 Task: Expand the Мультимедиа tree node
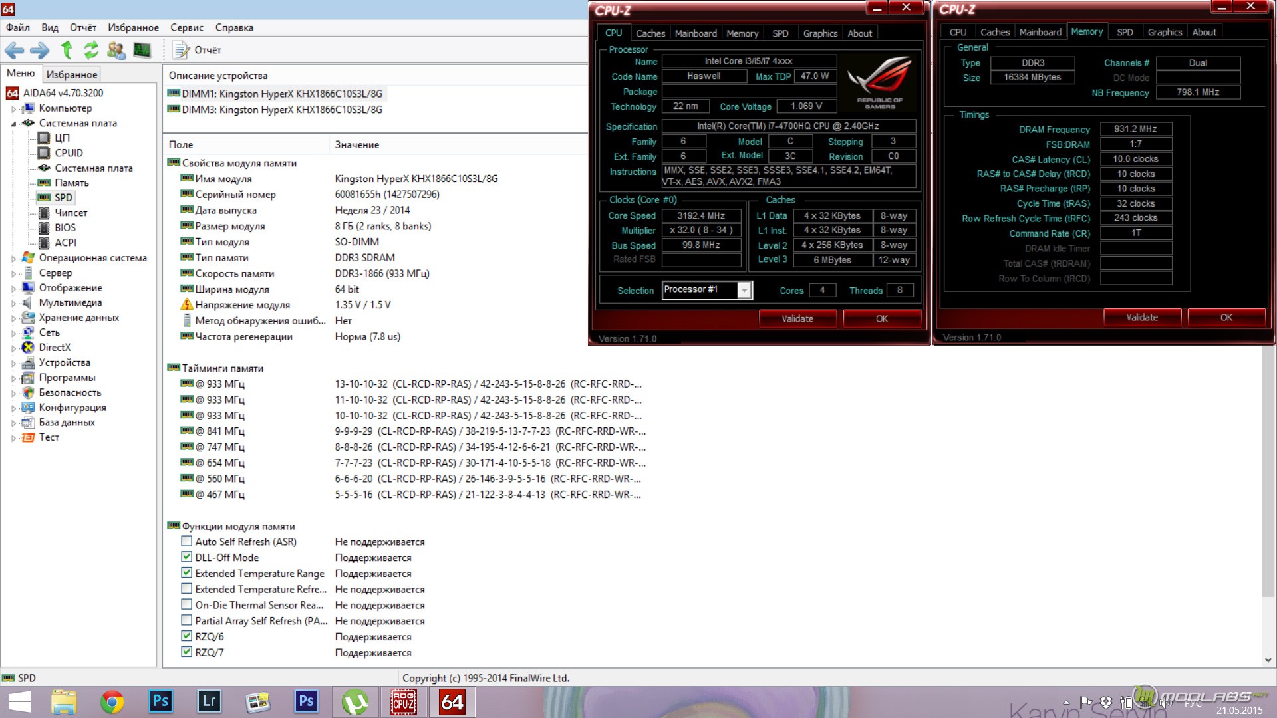[x=13, y=303]
